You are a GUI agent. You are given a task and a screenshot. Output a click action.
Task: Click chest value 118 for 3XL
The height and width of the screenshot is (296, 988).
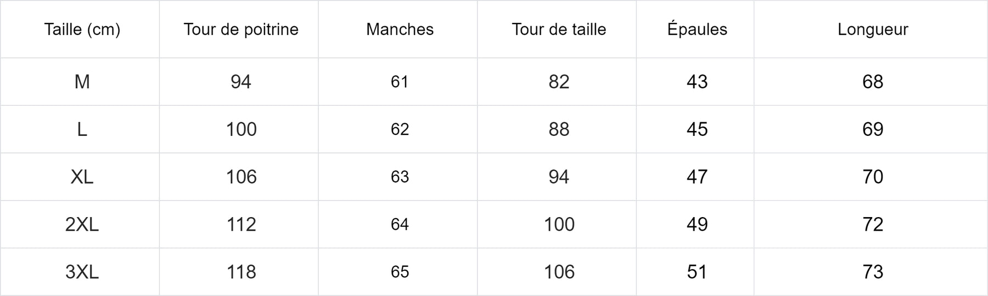point(241,272)
